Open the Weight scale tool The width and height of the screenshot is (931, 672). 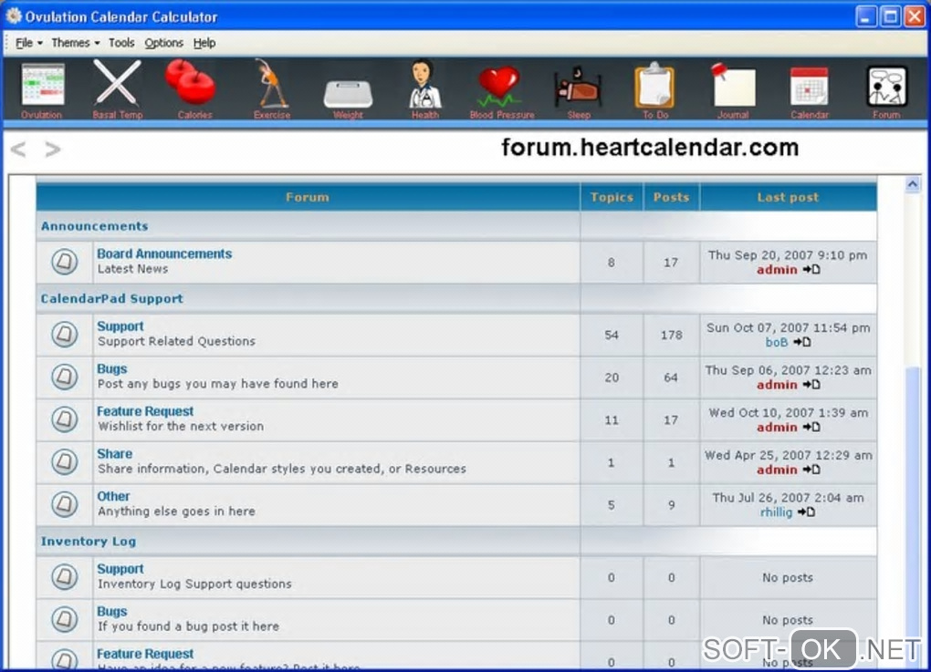(x=348, y=98)
